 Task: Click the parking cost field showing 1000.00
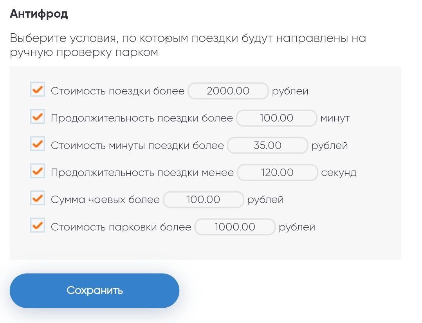pos(235,227)
